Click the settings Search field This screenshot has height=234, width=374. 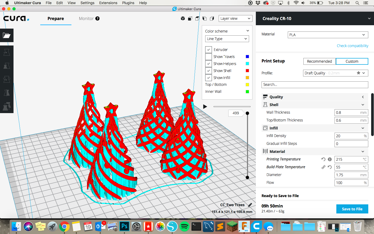point(315,85)
